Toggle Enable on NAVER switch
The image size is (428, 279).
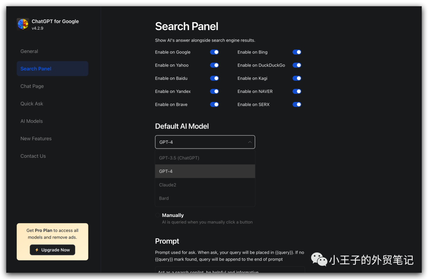coord(297,91)
